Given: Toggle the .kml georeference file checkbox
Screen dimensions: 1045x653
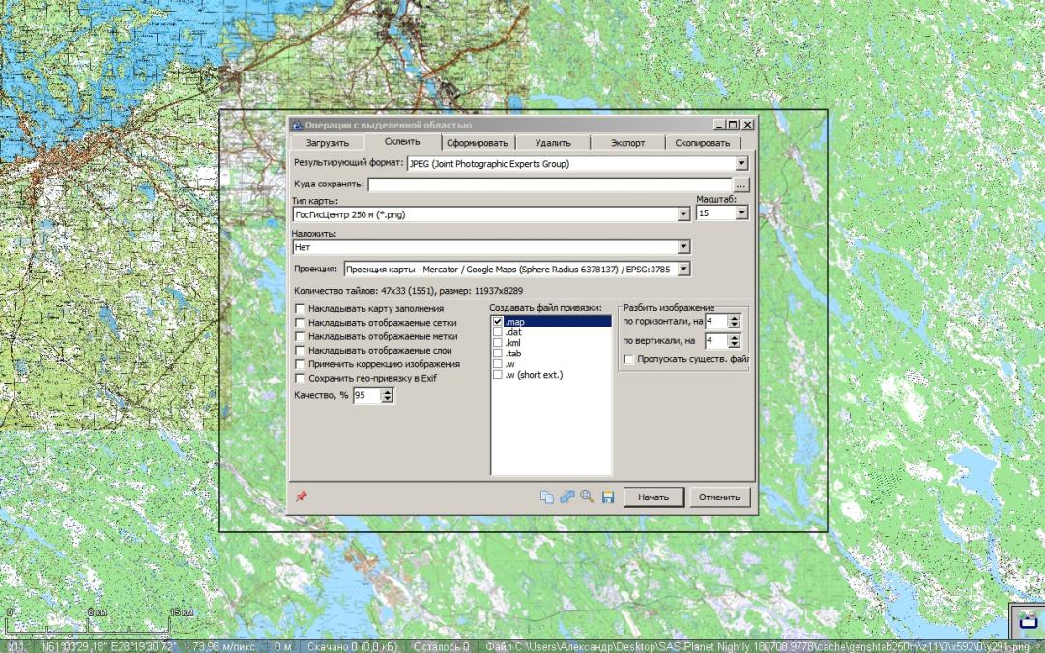Looking at the screenshot, I should tap(498, 343).
